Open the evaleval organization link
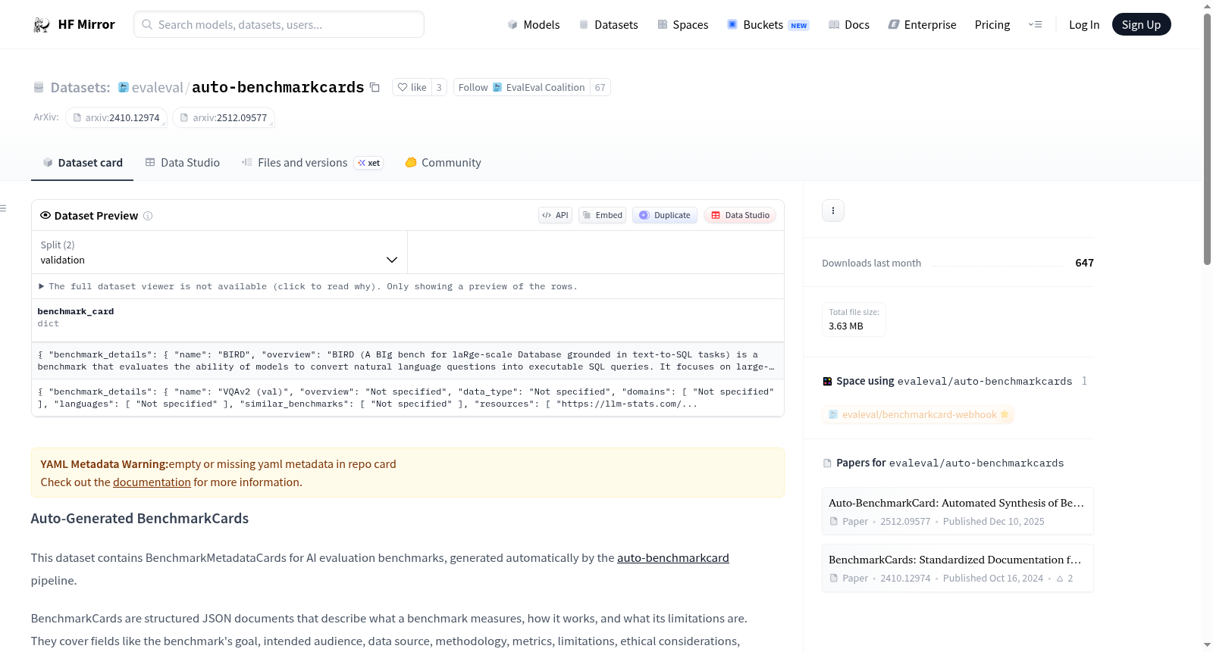 [x=158, y=88]
